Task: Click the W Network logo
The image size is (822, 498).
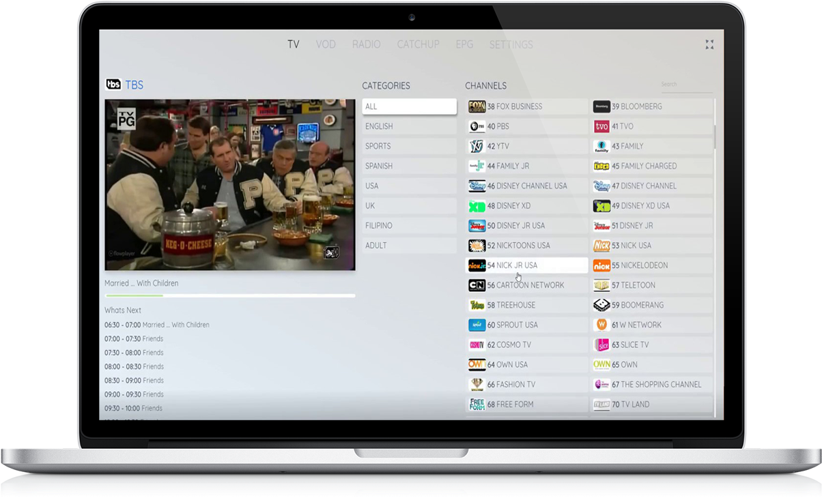Action: click(x=601, y=325)
